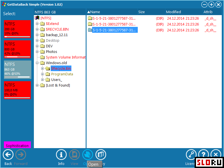Click the Copy stacked files icon
The height and width of the screenshot is (168, 224).
point(101,155)
